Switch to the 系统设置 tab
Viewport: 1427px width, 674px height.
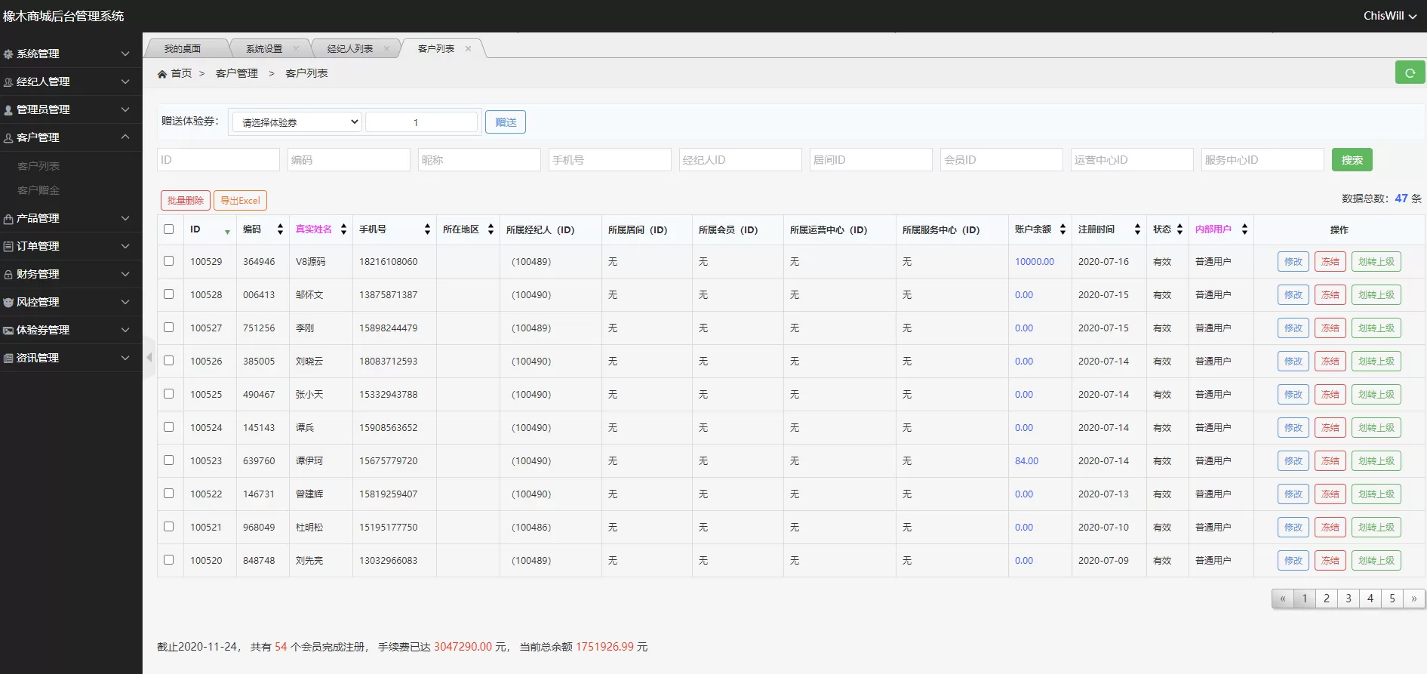(x=264, y=49)
